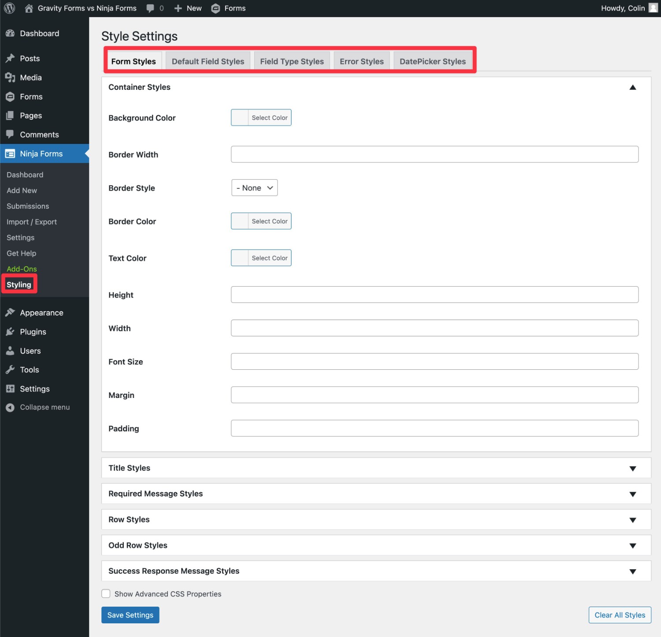661x637 pixels.
Task: Open the DatePicker Styles tab
Action: (x=433, y=61)
